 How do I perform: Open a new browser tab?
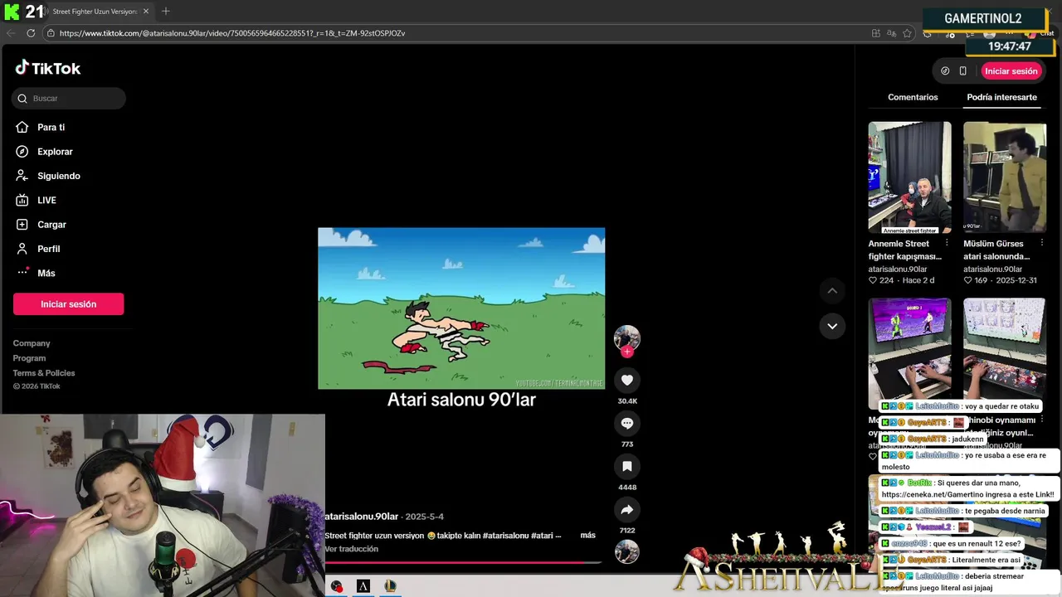pos(166,12)
